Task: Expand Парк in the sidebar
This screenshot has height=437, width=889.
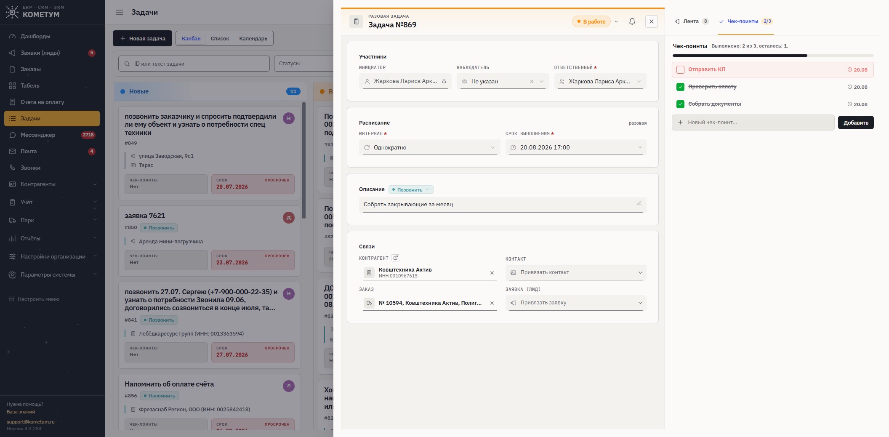Action: 53,220
